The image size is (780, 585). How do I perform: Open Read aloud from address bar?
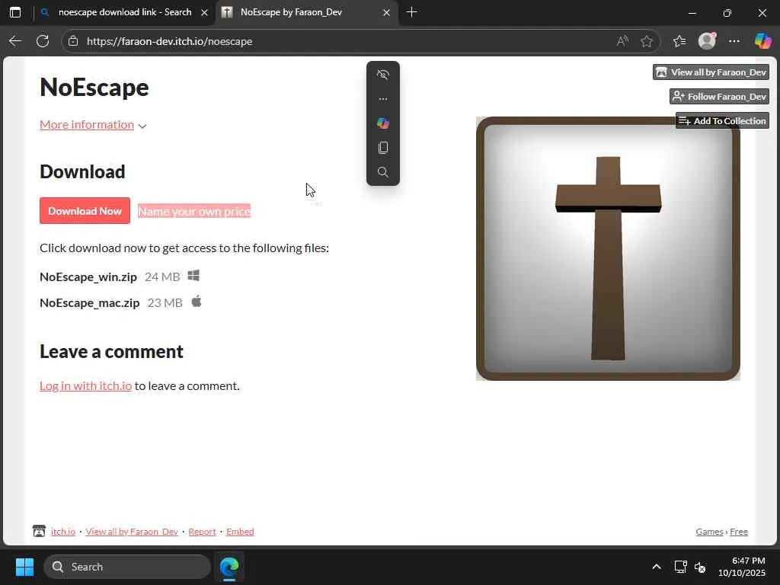622,41
